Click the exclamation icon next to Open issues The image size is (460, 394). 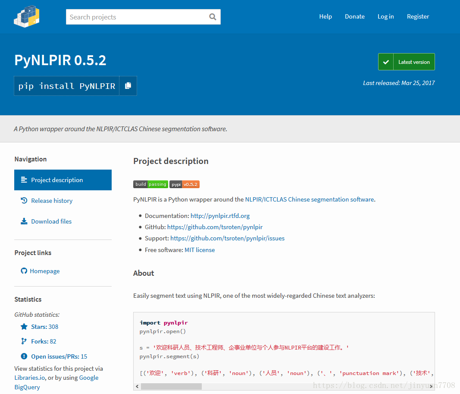pyautogui.click(x=24, y=356)
